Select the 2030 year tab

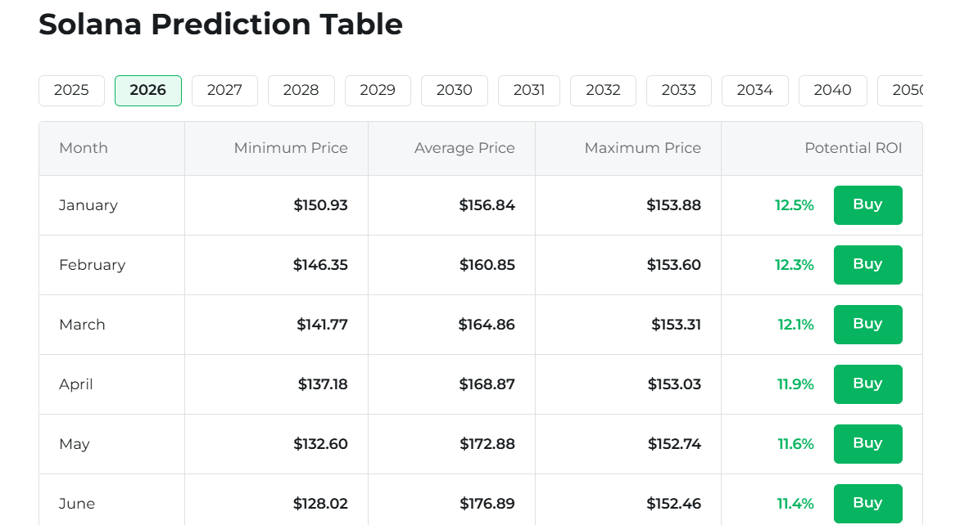point(454,91)
